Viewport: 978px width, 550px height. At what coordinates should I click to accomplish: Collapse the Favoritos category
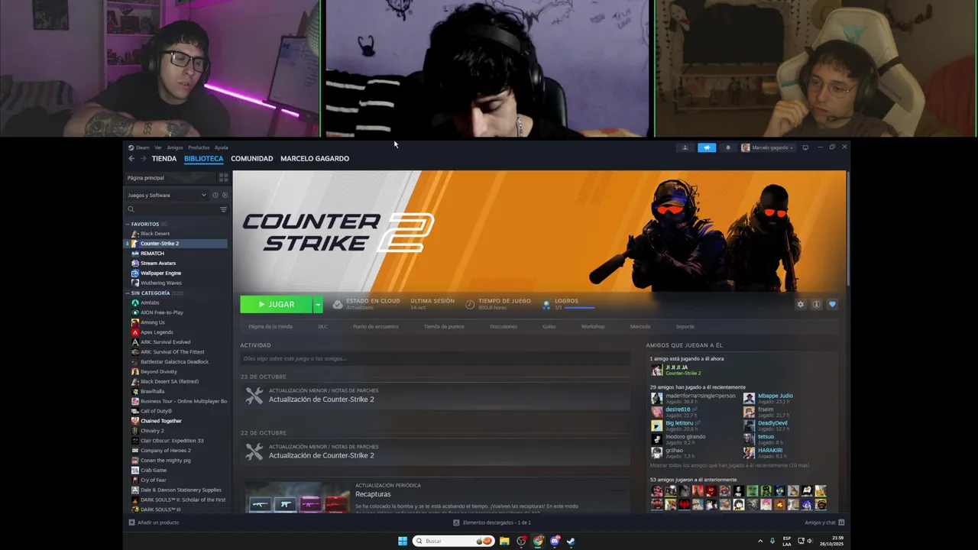[x=128, y=224]
